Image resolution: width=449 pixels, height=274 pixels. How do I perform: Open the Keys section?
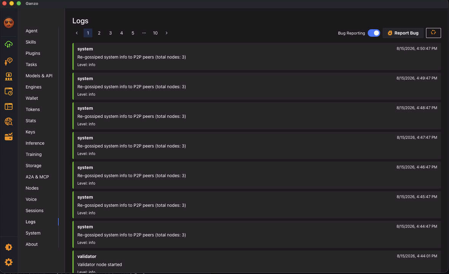pos(30,132)
